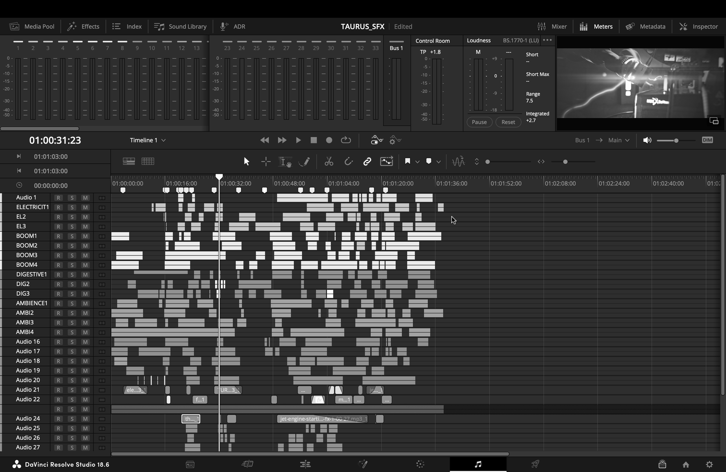This screenshot has width=726, height=472.
Task: Select the Razor scissors tool
Action: pyautogui.click(x=328, y=161)
